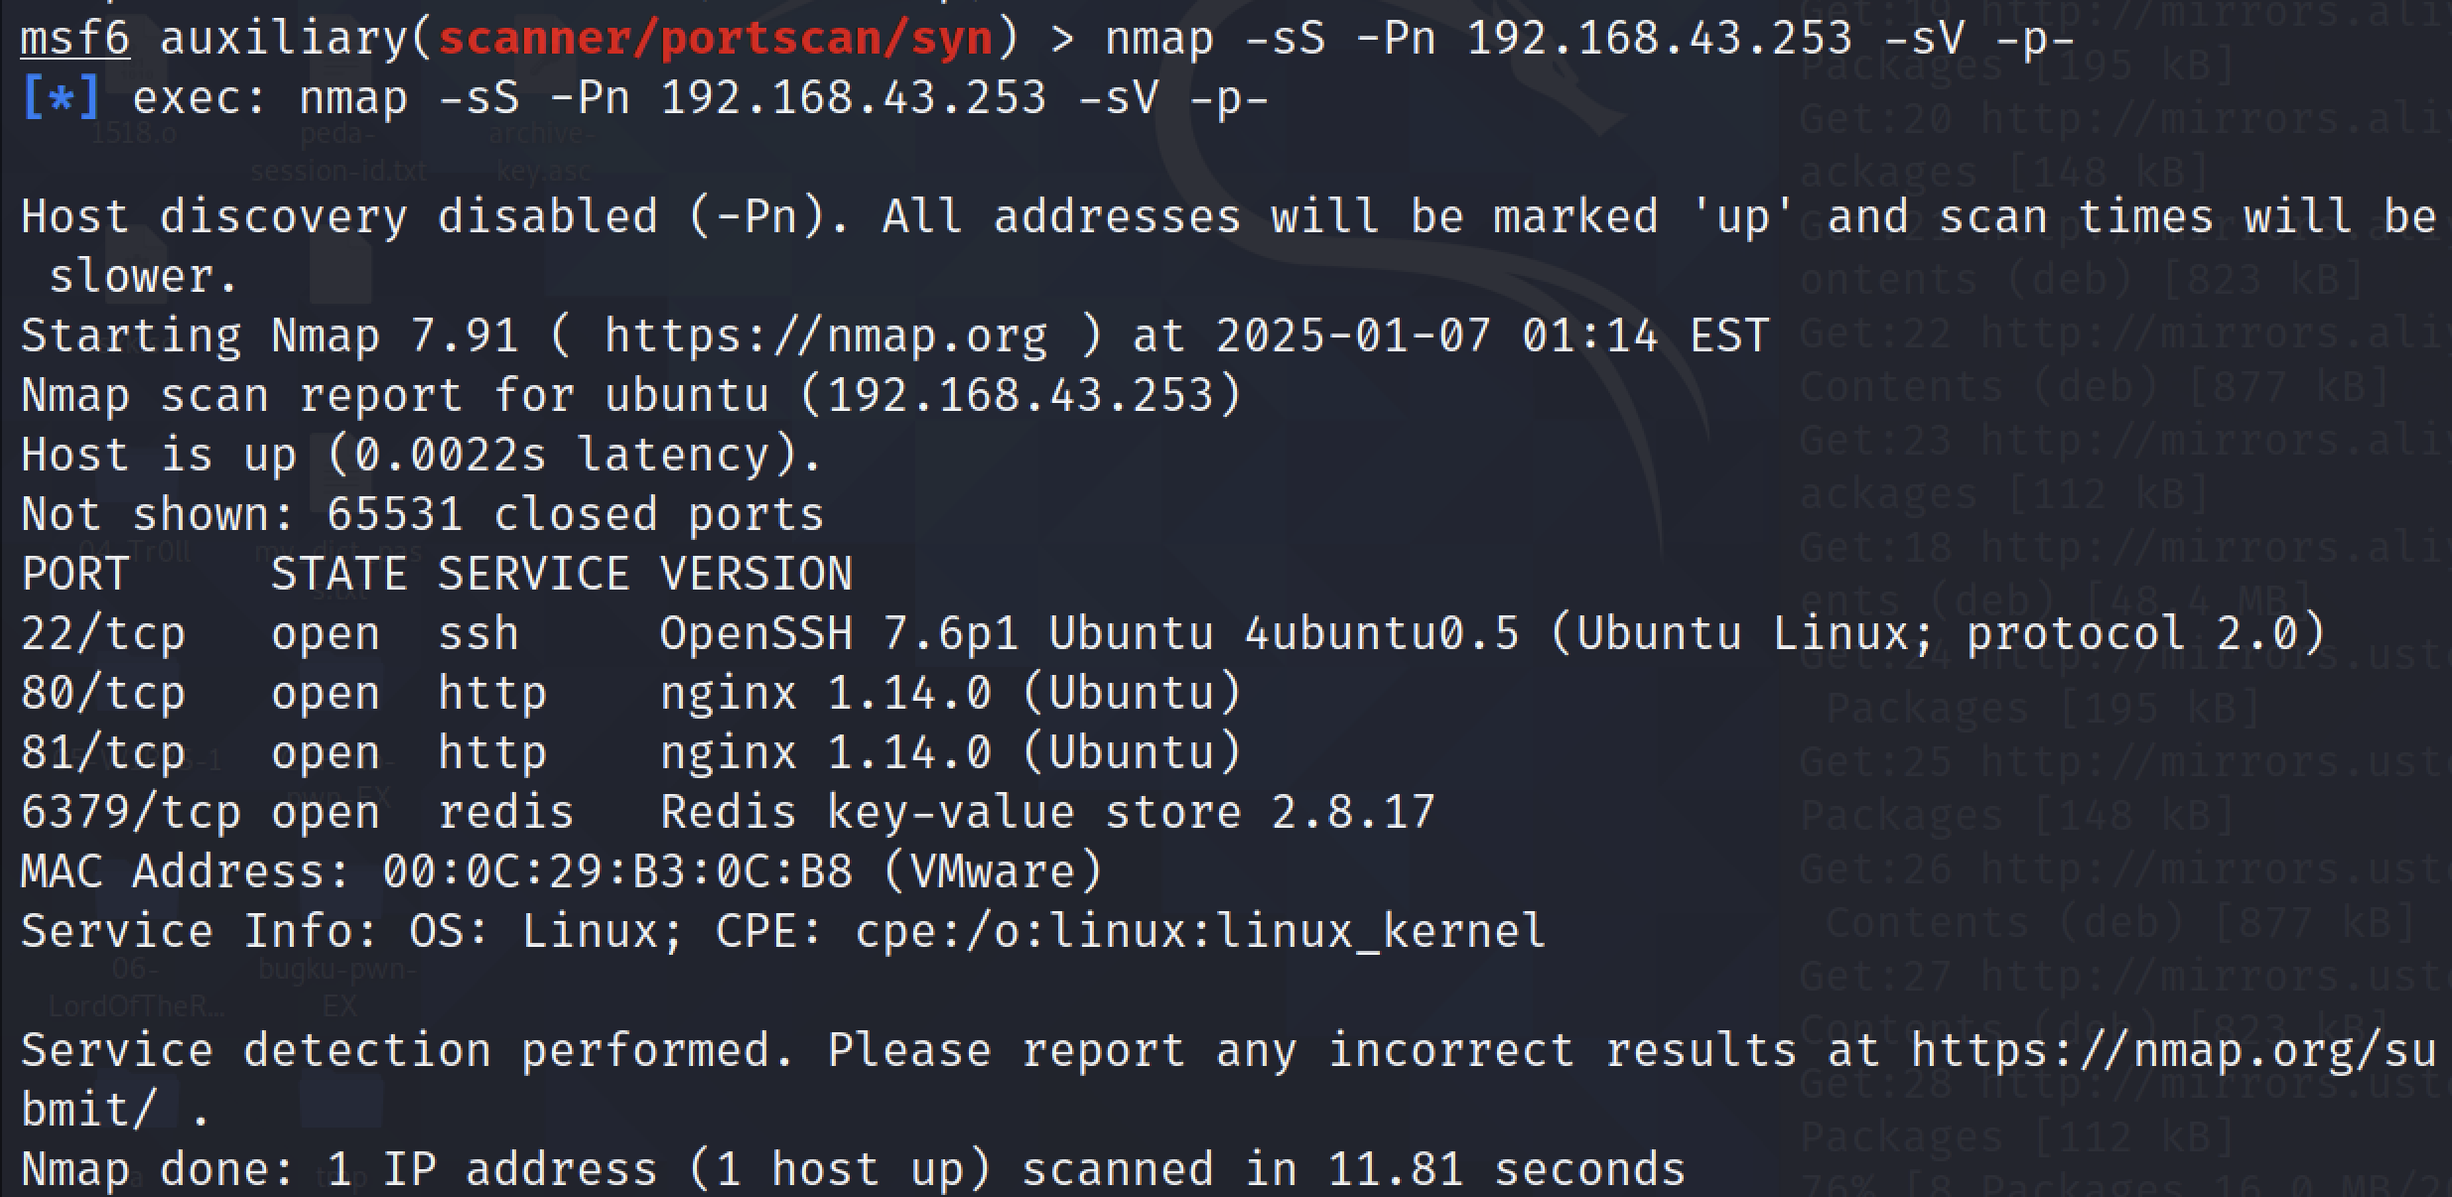
Task: Click the 6379/tcp port entry
Action: (x=131, y=812)
